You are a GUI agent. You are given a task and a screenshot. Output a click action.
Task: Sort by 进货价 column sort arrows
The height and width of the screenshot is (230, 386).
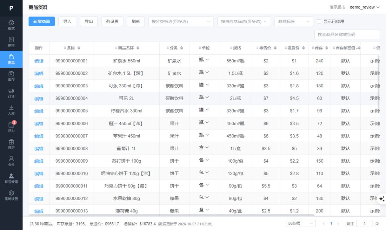pyautogui.click(x=303, y=48)
